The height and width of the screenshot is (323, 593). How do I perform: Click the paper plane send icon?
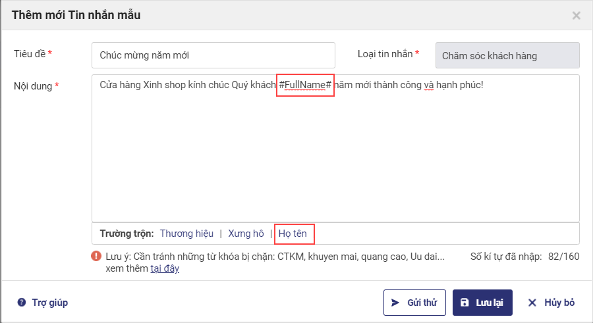click(x=395, y=303)
